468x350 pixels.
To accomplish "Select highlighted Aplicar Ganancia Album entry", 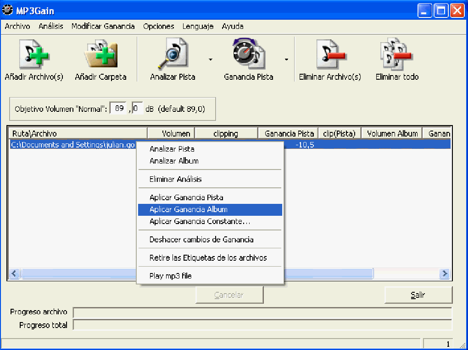I will point(210,209).
